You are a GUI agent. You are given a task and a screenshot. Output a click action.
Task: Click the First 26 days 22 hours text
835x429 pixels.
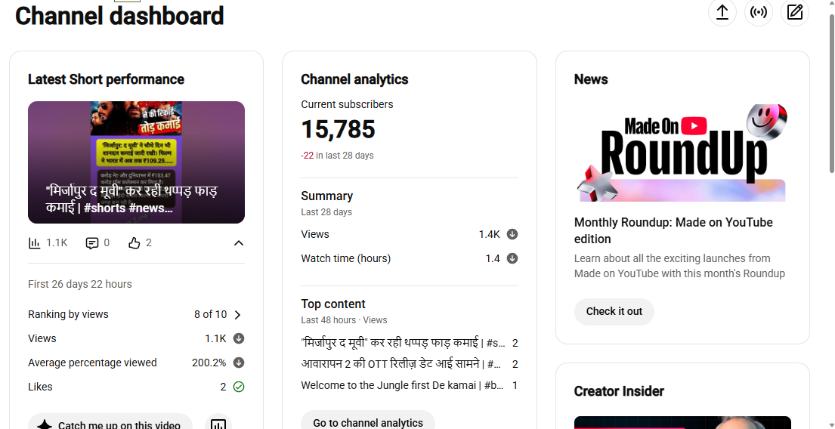coord(80,284)
